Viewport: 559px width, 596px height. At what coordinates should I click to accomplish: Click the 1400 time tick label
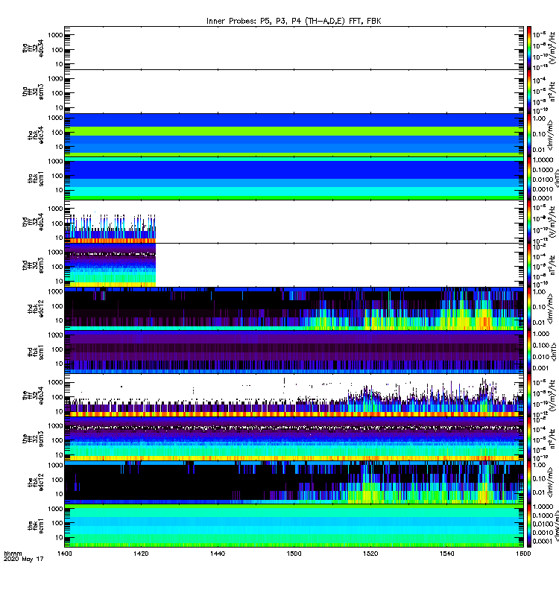[x=65, y=554]
